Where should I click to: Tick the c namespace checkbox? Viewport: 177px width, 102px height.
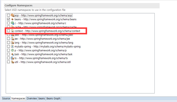8,23
